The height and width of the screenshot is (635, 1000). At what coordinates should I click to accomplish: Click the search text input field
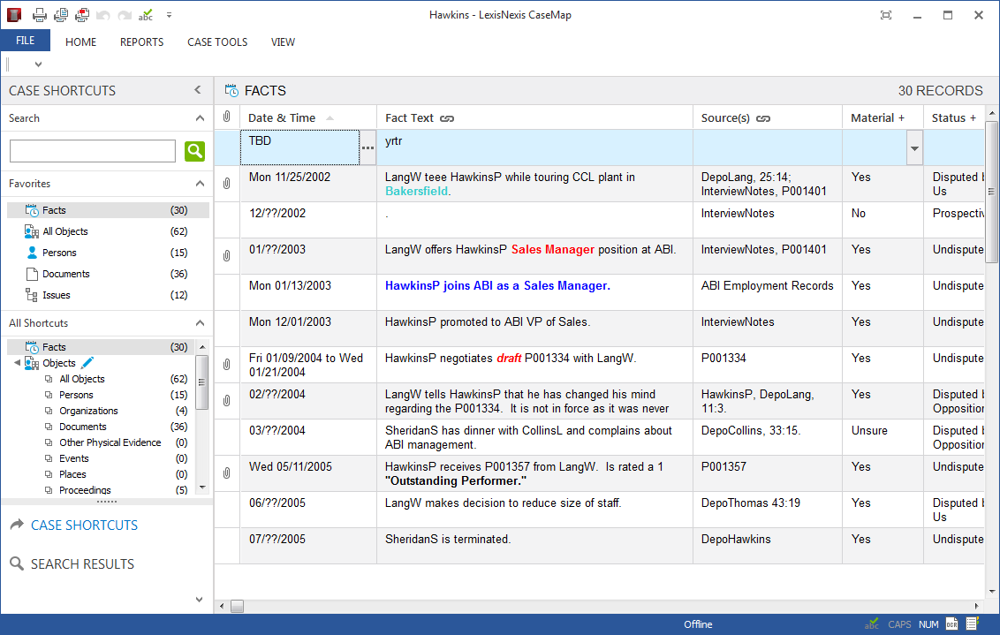[x=93, y=151]
